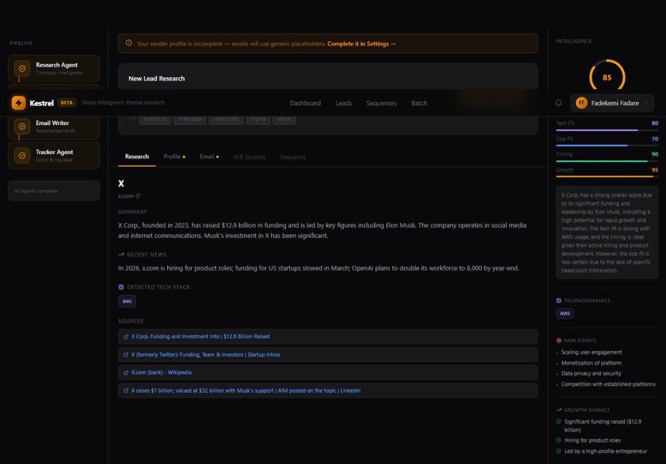Select the Research Agent pipeline step

54,68
